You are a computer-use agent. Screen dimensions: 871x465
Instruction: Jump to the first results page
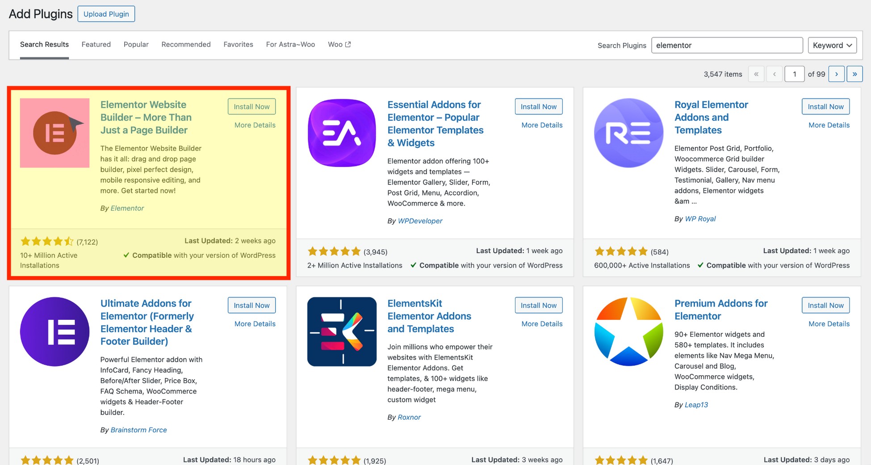click(756, 74)
